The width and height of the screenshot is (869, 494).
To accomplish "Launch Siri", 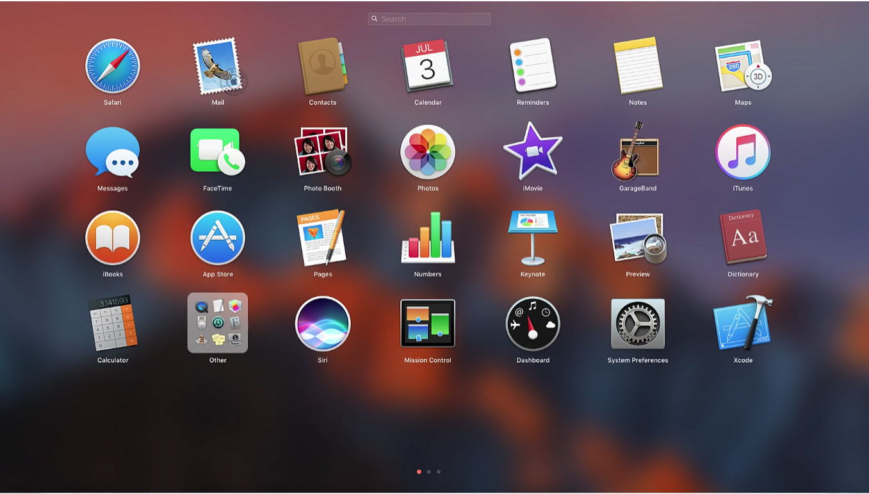I will 323,324.
